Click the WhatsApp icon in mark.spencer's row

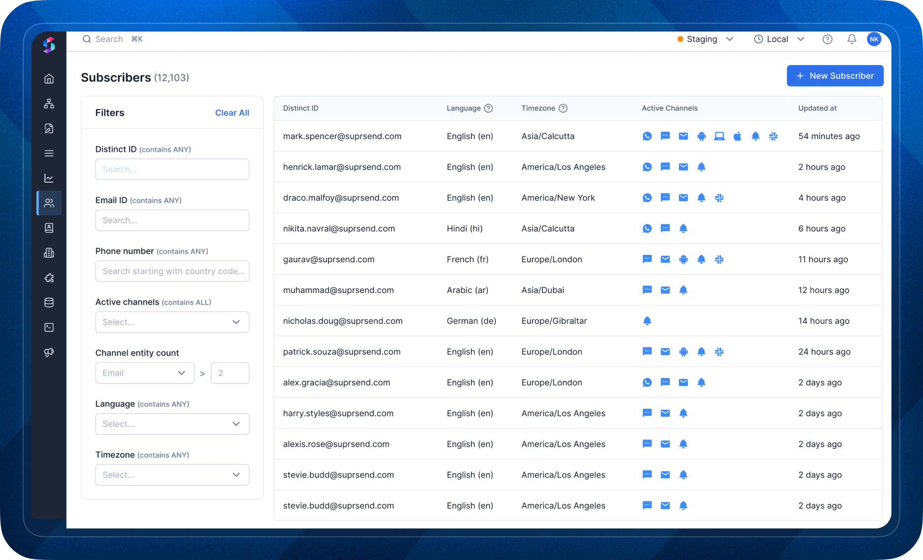tap(647, 136)
